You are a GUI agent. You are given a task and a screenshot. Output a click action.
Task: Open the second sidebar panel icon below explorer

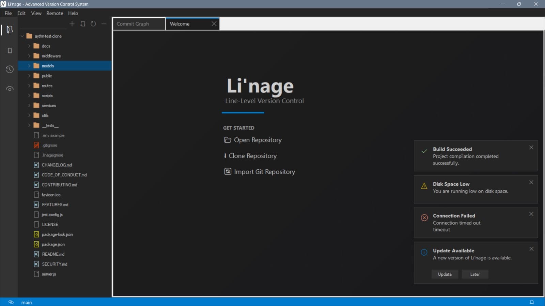tap(10, 51)
